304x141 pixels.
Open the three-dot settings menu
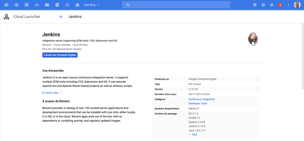tap(289, 5)
